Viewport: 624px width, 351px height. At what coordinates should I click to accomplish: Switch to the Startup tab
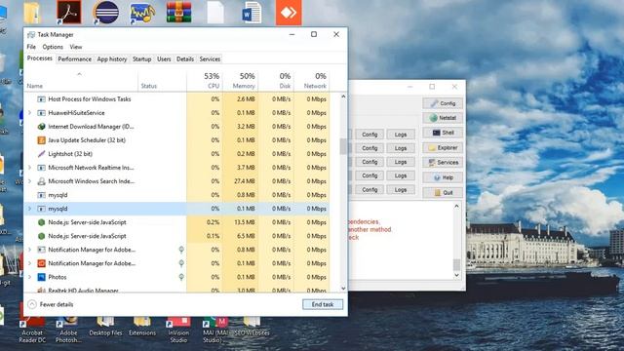click(x=141, y=58)
